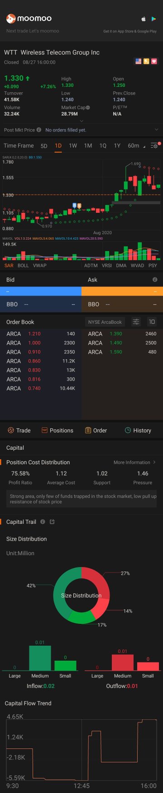This screenshot has height=793, width=163.
Task: Toggle the SAR indicator
Action: point(9,265)
